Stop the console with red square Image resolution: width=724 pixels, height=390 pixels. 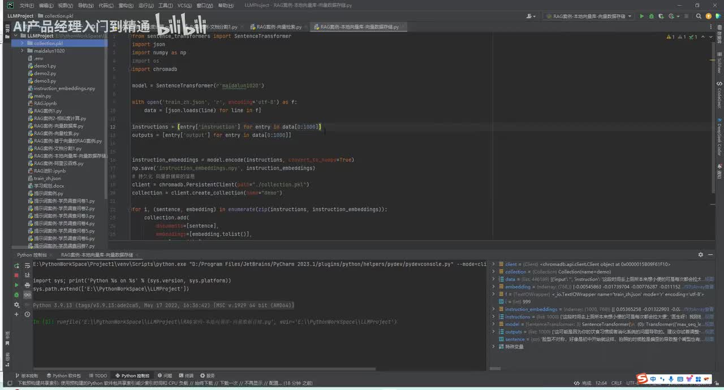pos(16,275)
